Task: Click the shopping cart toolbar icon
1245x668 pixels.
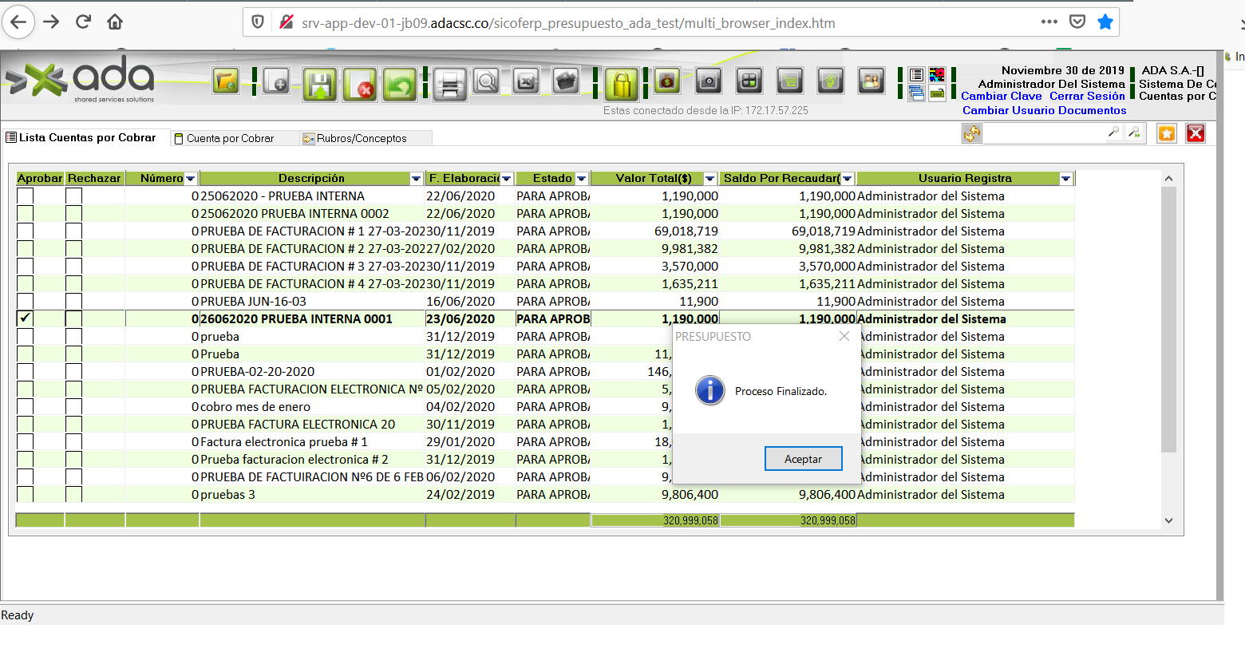Action: (x=789, y=81)
